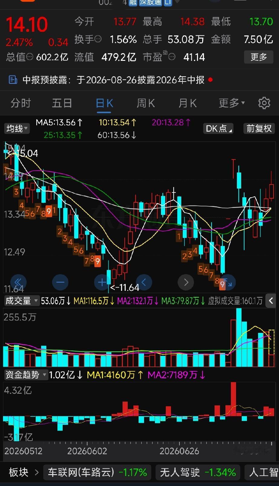Screen dimensions: 279x486
Task: Tap the 2.47% change value
Action: coord(19,42)
